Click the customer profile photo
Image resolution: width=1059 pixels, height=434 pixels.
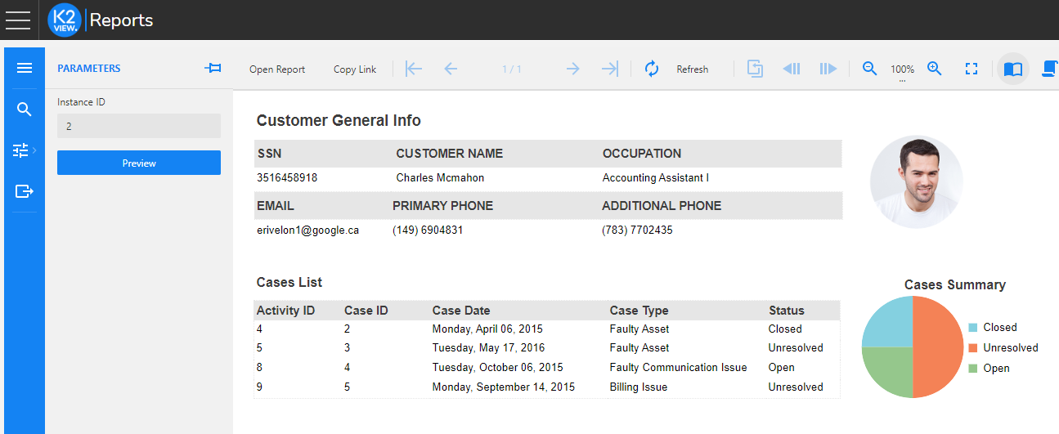tap(916, 182)
